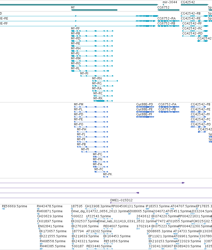212x250 pixels.
Task: Click transcript label Mf-RA
Action: (x=97, y=88)
